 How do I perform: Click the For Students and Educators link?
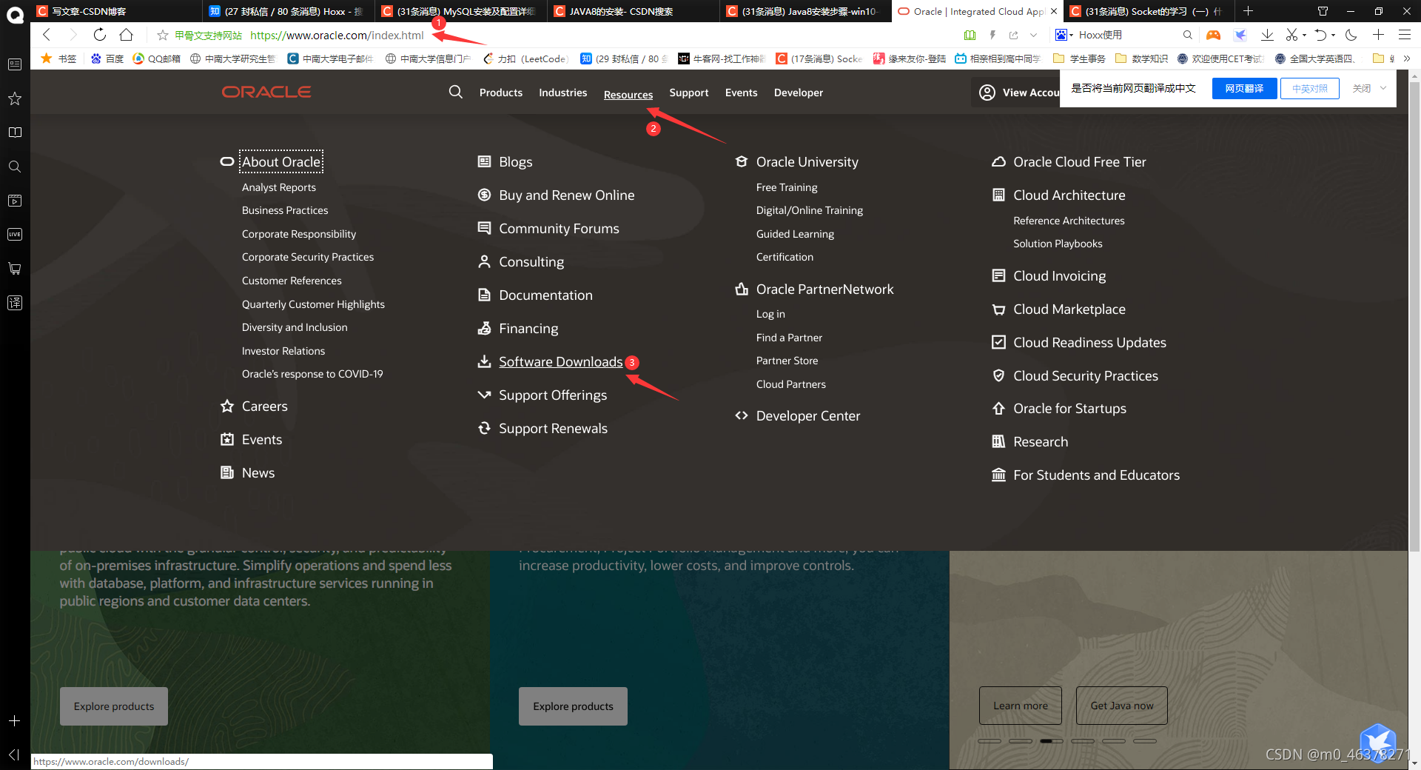[x=1096, y=475]
